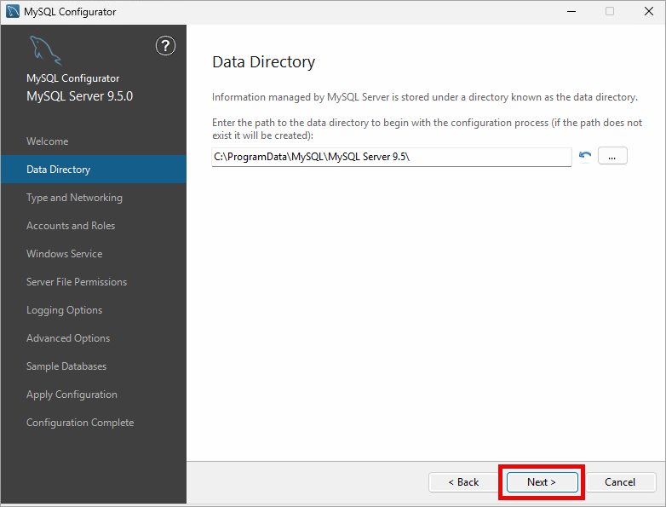Image resolution: width=666 pixels, height=507 pixels.
Task: Open folder browser with the ellipsis button
Action: tap(612, 156)
